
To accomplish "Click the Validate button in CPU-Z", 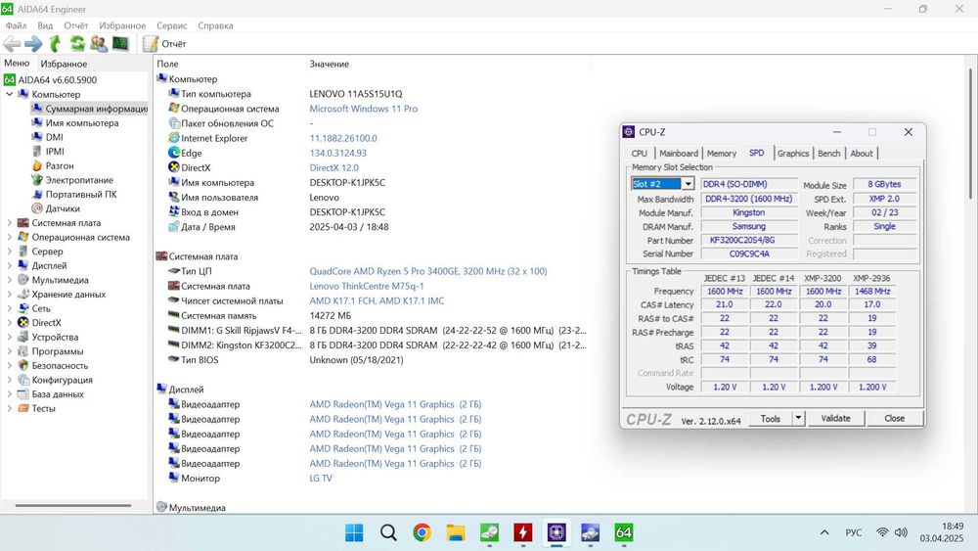I will 835,418.
